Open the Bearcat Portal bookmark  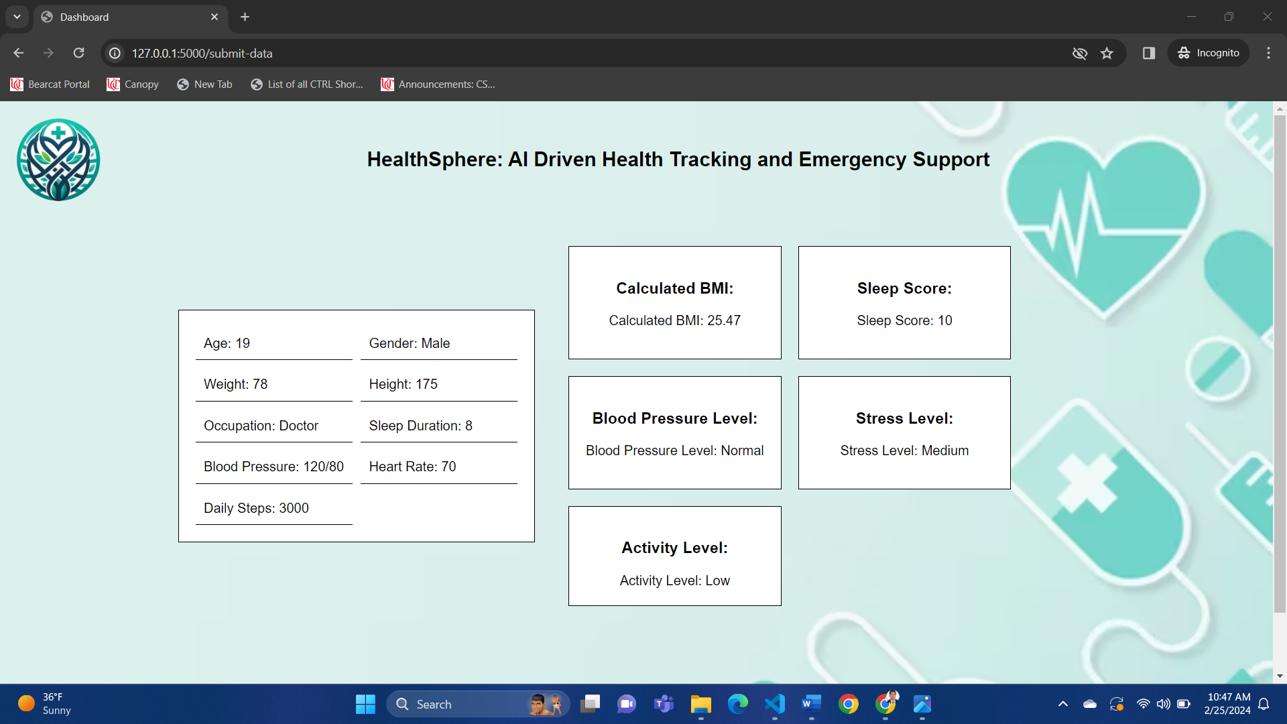pyautogui.click(x=50, y=84)
